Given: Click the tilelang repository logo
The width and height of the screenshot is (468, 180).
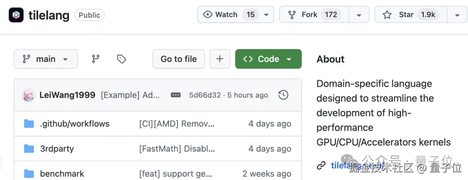Looking at the screenshot, I should pos(16,15).
